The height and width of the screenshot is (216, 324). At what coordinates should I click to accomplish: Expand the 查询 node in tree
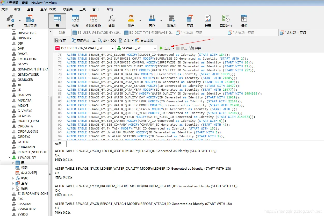point(13,183)
